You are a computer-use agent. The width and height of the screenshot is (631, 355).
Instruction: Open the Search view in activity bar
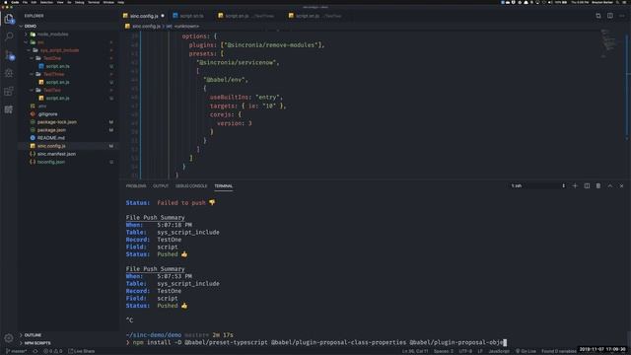(9, 36)
